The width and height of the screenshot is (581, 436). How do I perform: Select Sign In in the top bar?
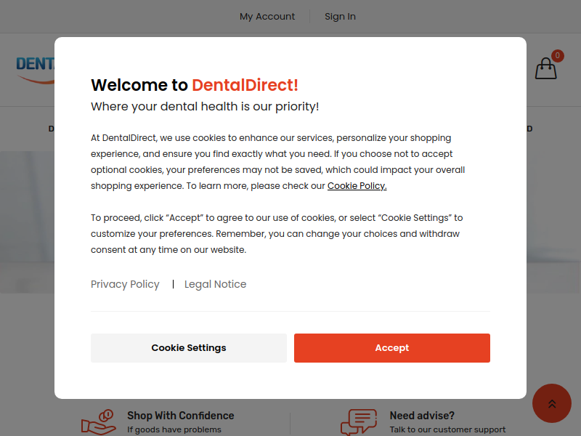click(340, 17)
